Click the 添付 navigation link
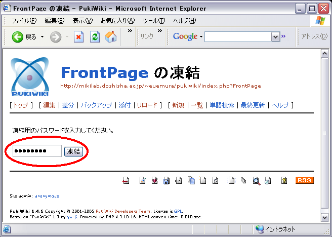 (124, 105)
